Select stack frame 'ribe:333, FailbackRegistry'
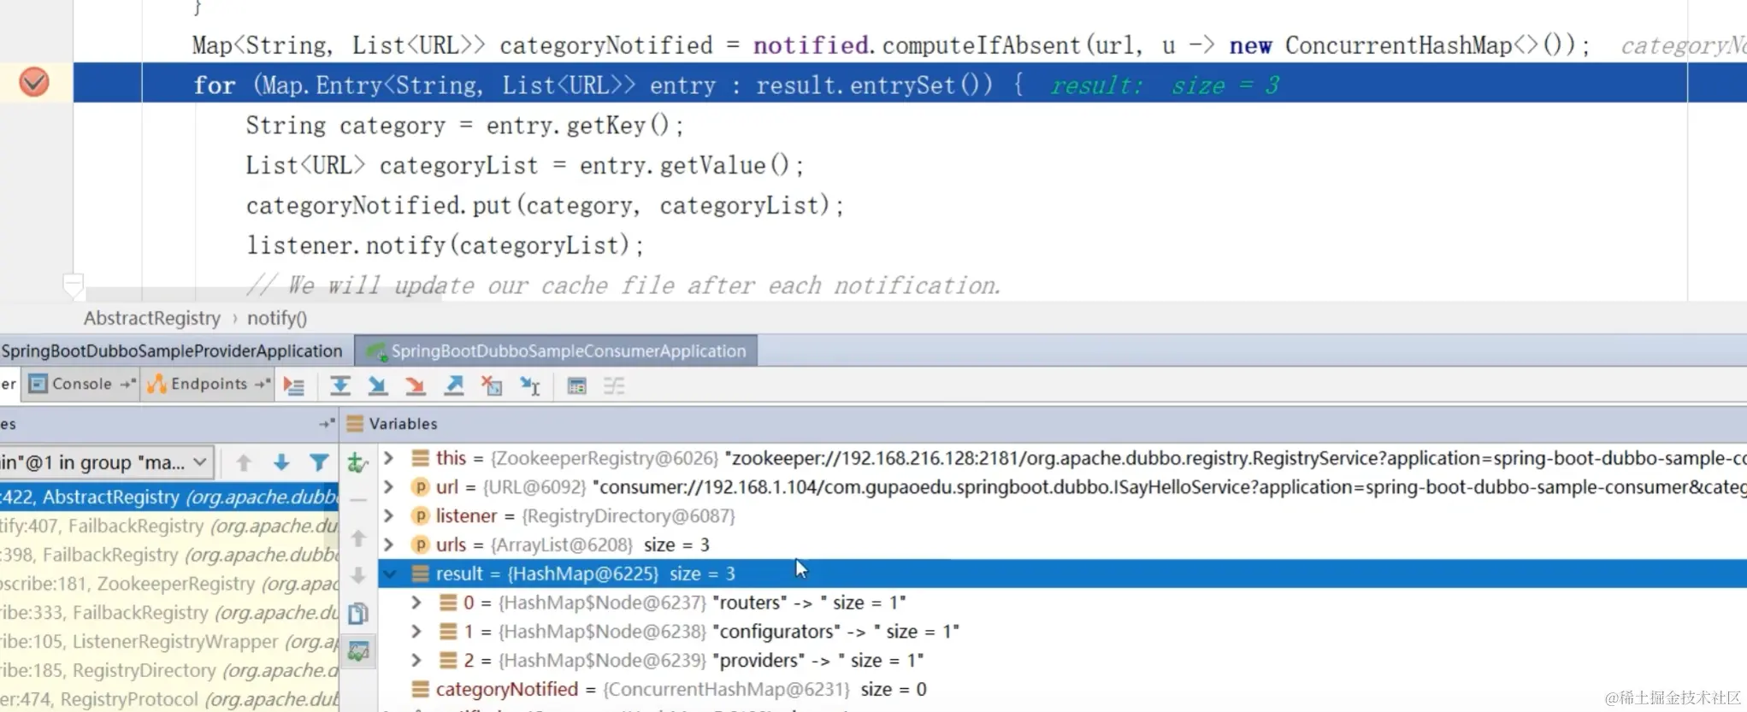This screenshot has height=712, width=1747. point(169,613)
